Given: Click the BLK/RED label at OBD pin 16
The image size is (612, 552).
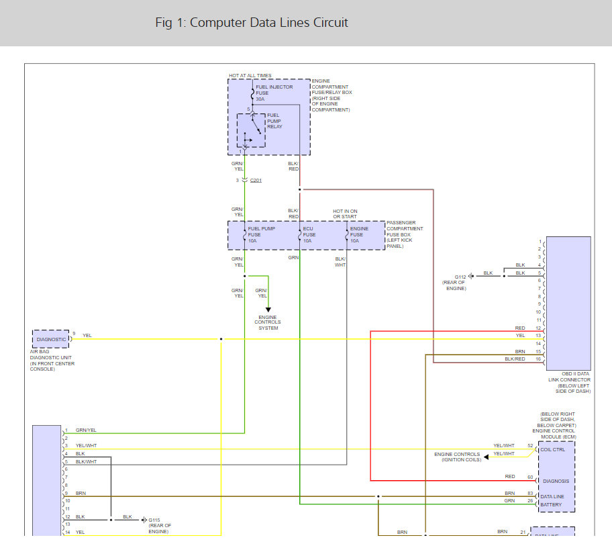Looking at the screenshot, I should (515, 359).
